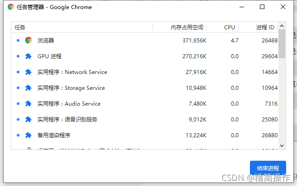Click the 结束进程 button
Viewport: 297px width, 186px height.
point(268,168)
